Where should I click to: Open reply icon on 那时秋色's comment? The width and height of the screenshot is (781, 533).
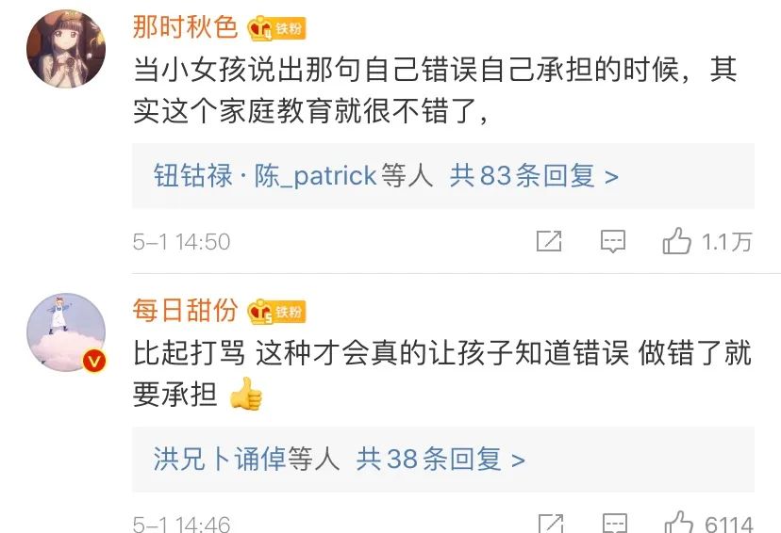(x=613, y=242)
